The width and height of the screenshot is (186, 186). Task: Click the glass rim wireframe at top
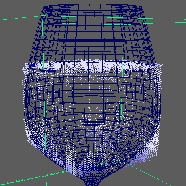pos(92,8)
